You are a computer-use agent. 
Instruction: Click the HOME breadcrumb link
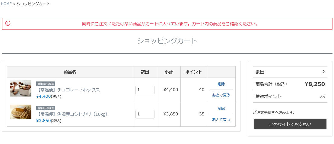[x=6, y=4]
